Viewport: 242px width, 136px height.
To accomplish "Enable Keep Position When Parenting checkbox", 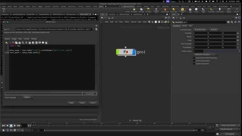I will [x=194, y=58].
